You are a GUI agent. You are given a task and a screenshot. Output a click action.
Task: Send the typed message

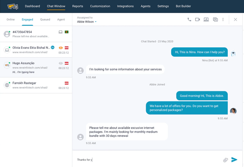pyautogui.click(x=234, y=159)
